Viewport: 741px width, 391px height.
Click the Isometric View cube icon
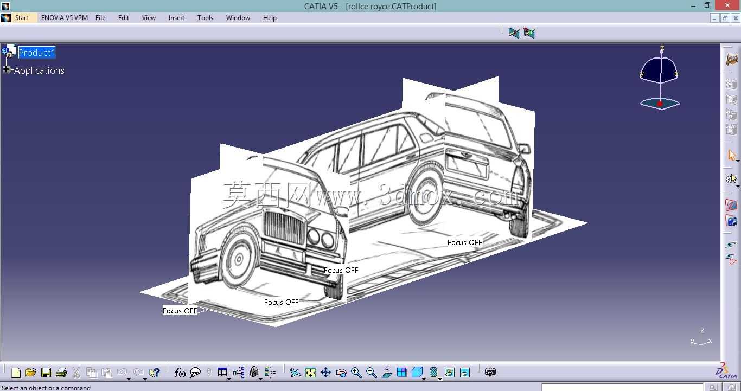point(417,373)
